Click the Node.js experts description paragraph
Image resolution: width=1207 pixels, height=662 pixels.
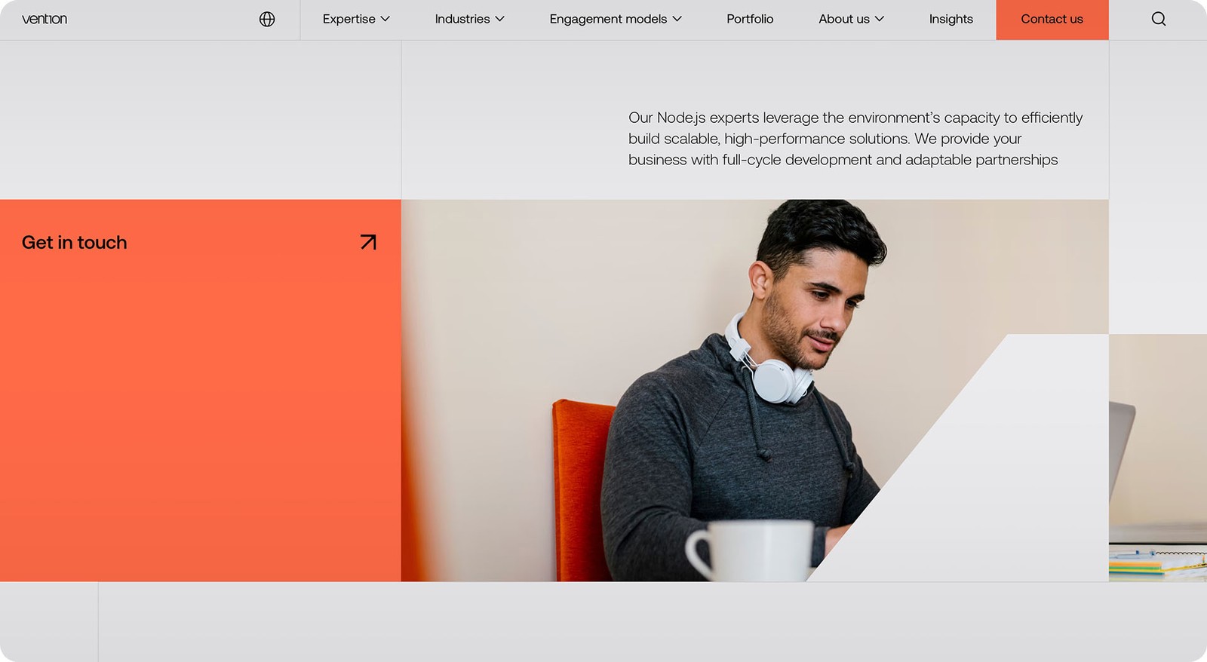coord(855,139)
